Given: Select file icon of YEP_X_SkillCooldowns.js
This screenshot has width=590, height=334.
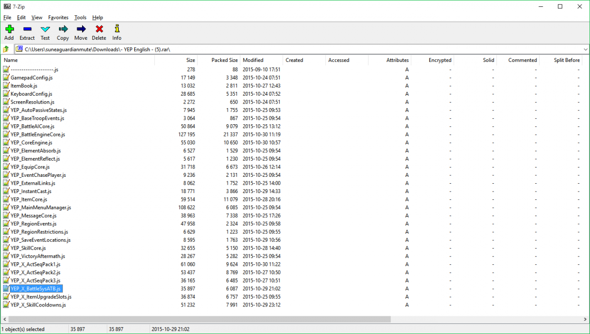Looking at the screenshot, I should pos(6,305).
